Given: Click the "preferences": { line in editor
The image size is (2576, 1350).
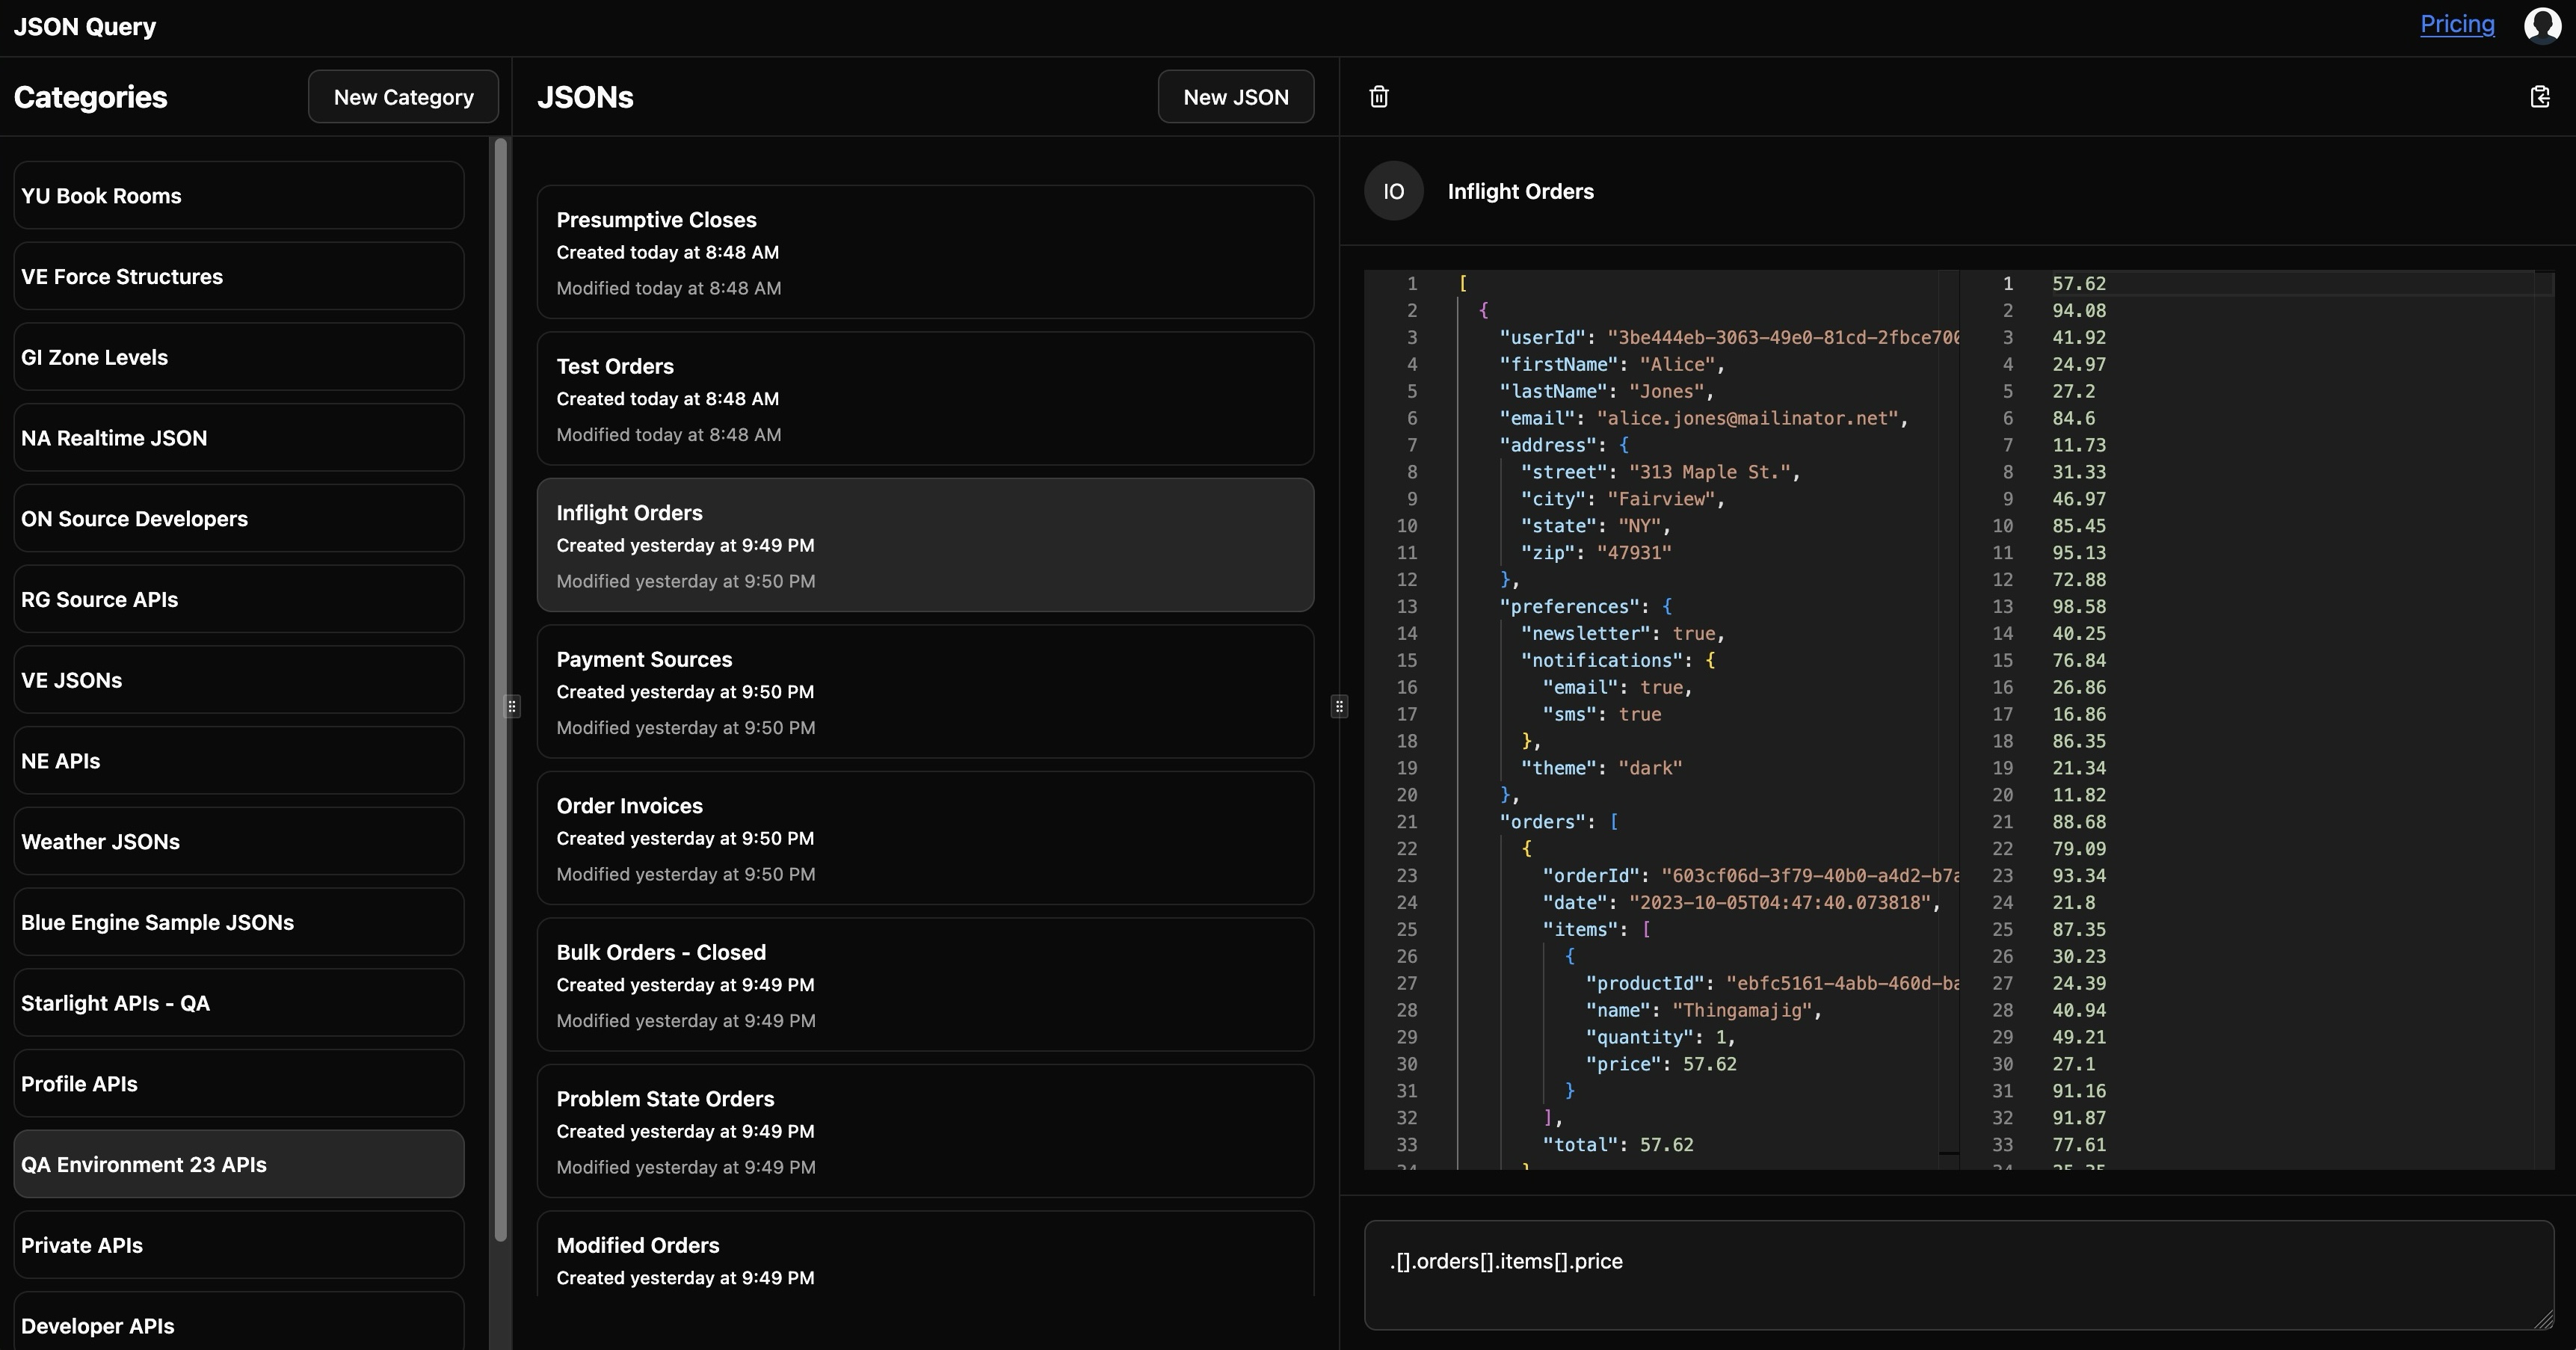Looking at the screenshot, I should [x=1585, y=607].
